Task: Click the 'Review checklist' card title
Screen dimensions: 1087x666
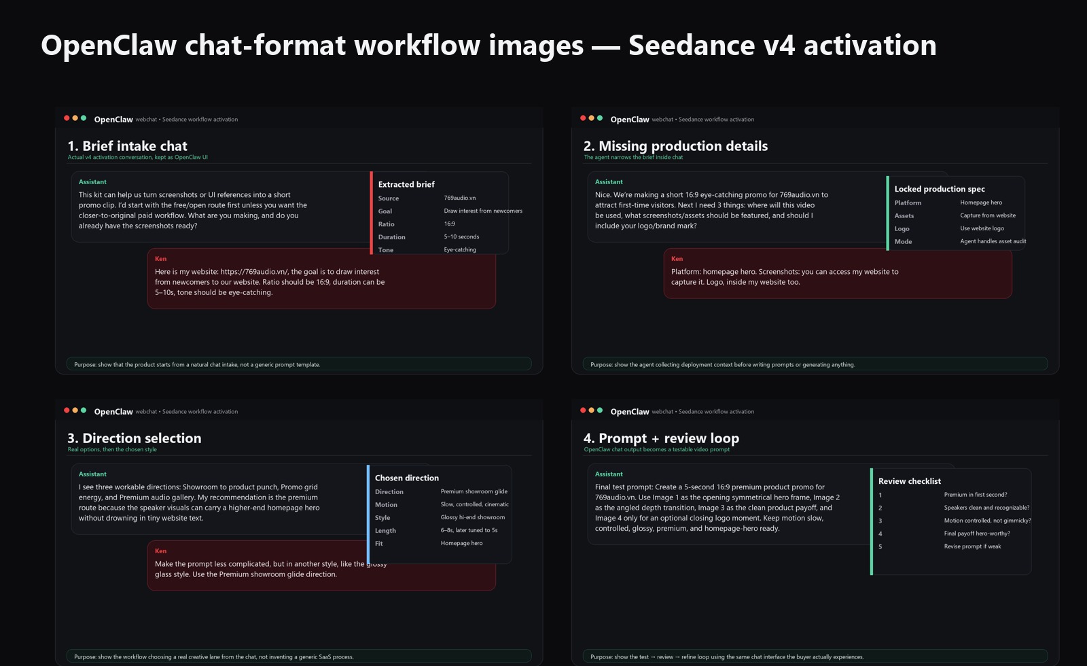Action: click(x=910, y=481)
